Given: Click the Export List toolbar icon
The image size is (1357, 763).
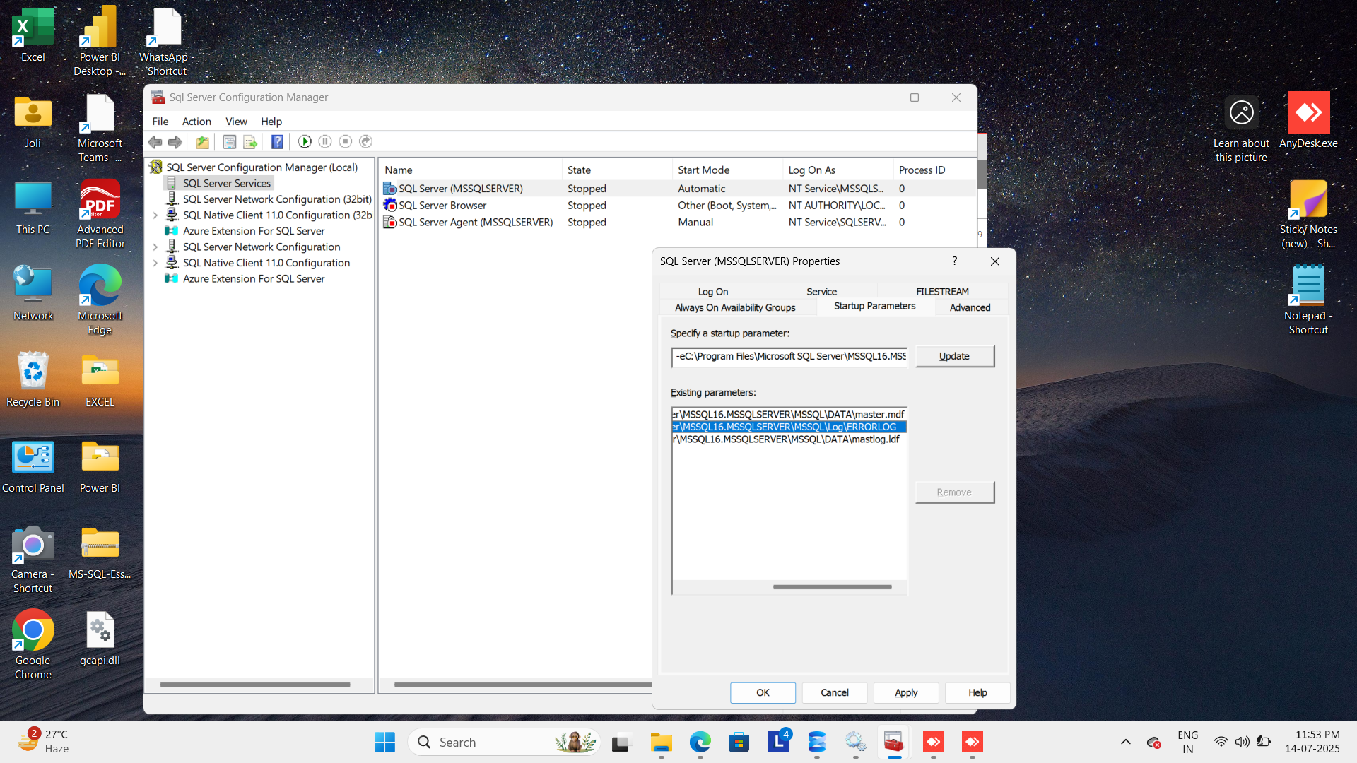Looking at the screenshot, I should (250, 142).
